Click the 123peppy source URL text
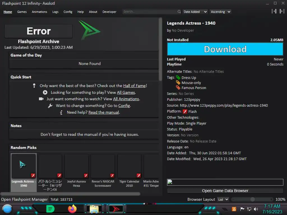Image resolution: width=287 pixels, height=215 pixels. [x=224, y=106]
